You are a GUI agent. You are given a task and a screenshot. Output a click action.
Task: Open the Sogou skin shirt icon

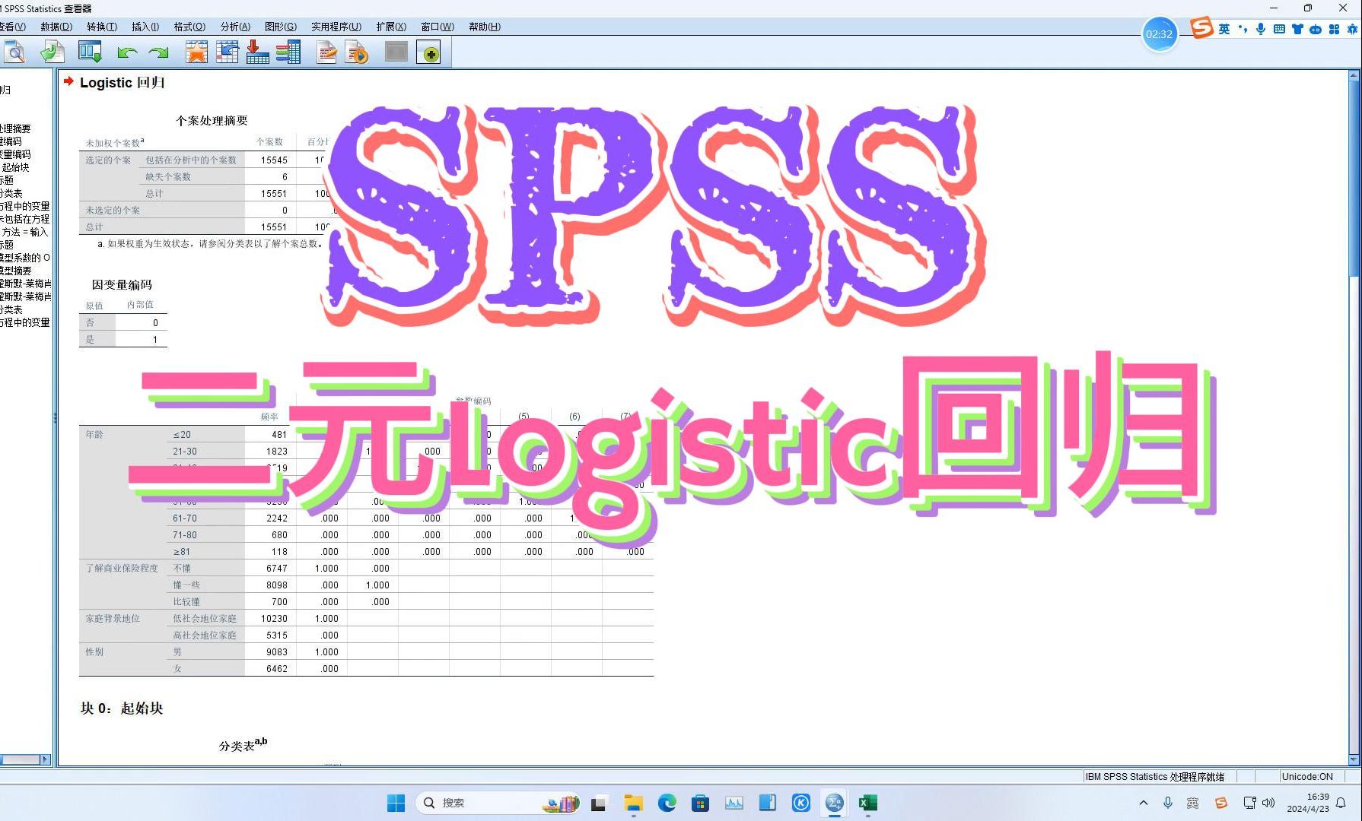point(1297,29)
